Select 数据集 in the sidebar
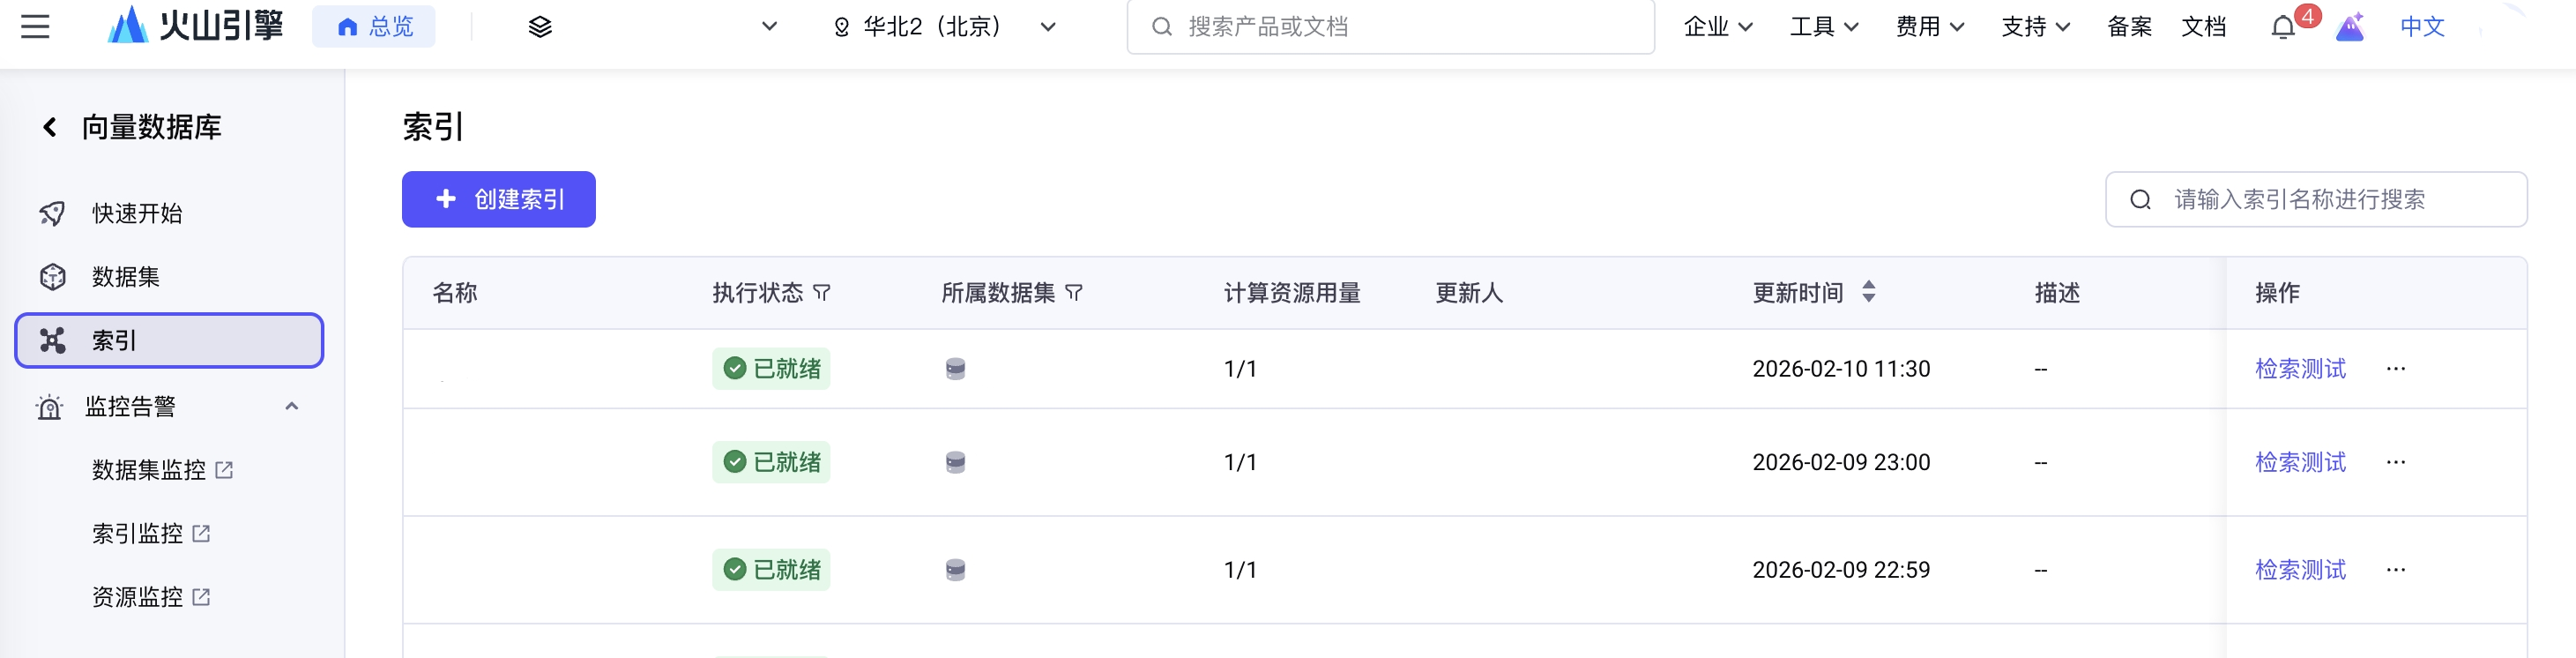Screen dimensions: 2576x658 tap(126, 277)
